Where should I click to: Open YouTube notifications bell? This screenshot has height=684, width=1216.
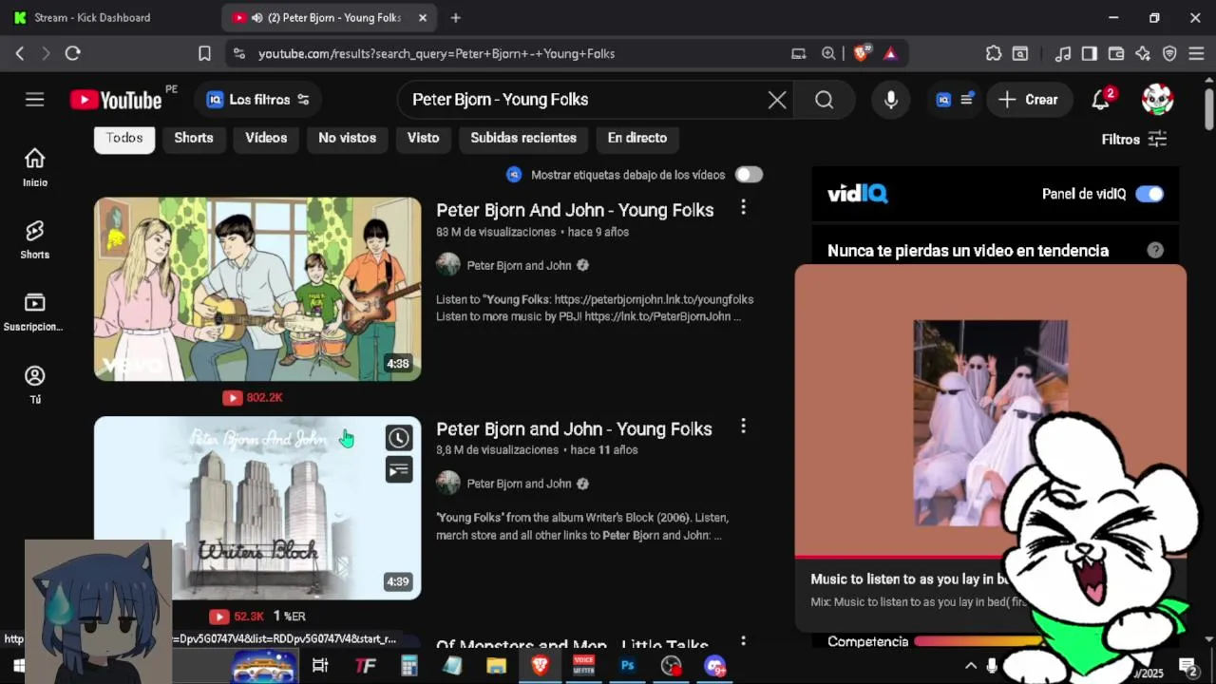[1101, 100]
